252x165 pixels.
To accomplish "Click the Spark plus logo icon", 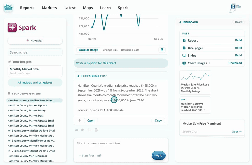I will pos(12,27).
